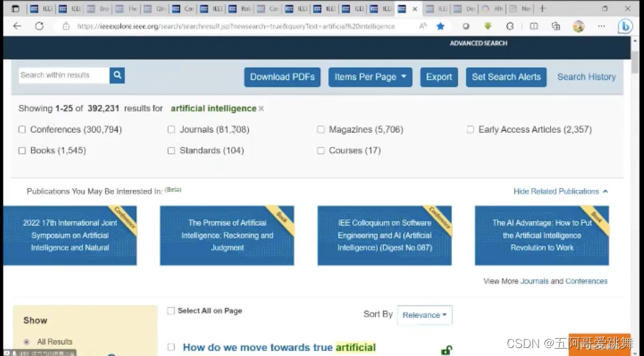The image size is (644, 356).
Task: Open the browser profile avatar
Action: point(579,27)
